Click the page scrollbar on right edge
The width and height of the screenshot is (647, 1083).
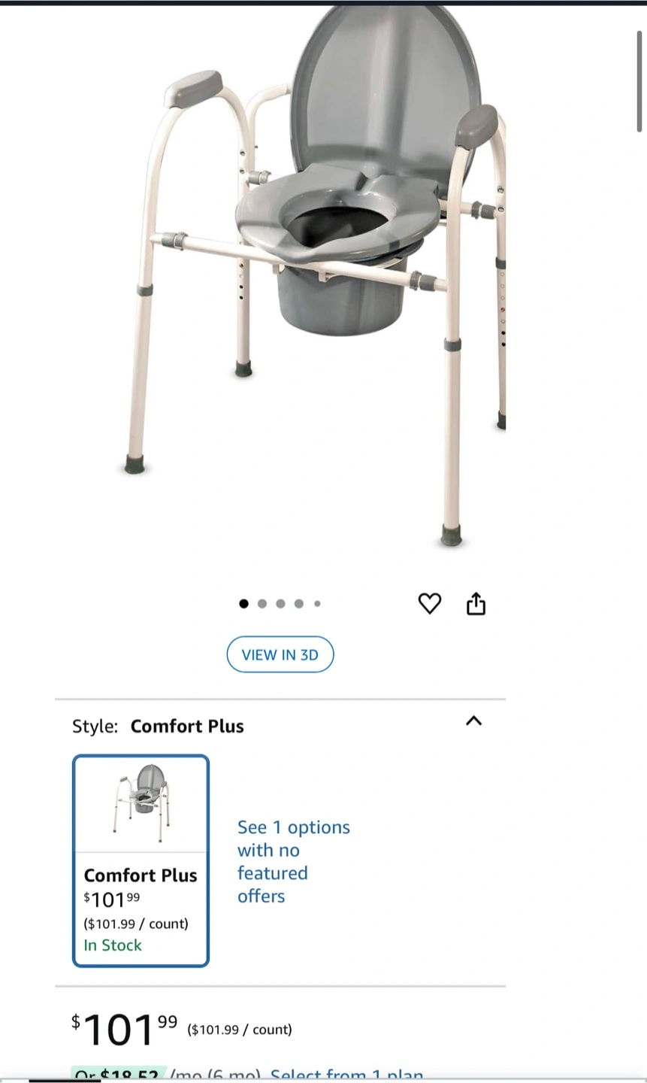click(639, 83)
